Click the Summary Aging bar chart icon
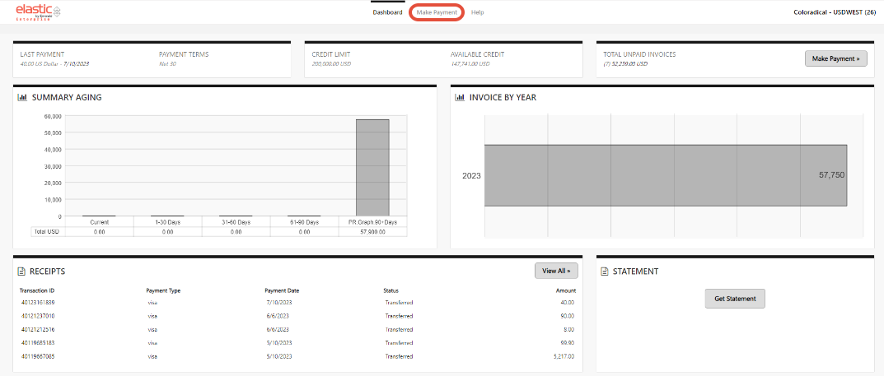This screenshot has height=376, width=884. pyautogui.click(x=23, y=98)
